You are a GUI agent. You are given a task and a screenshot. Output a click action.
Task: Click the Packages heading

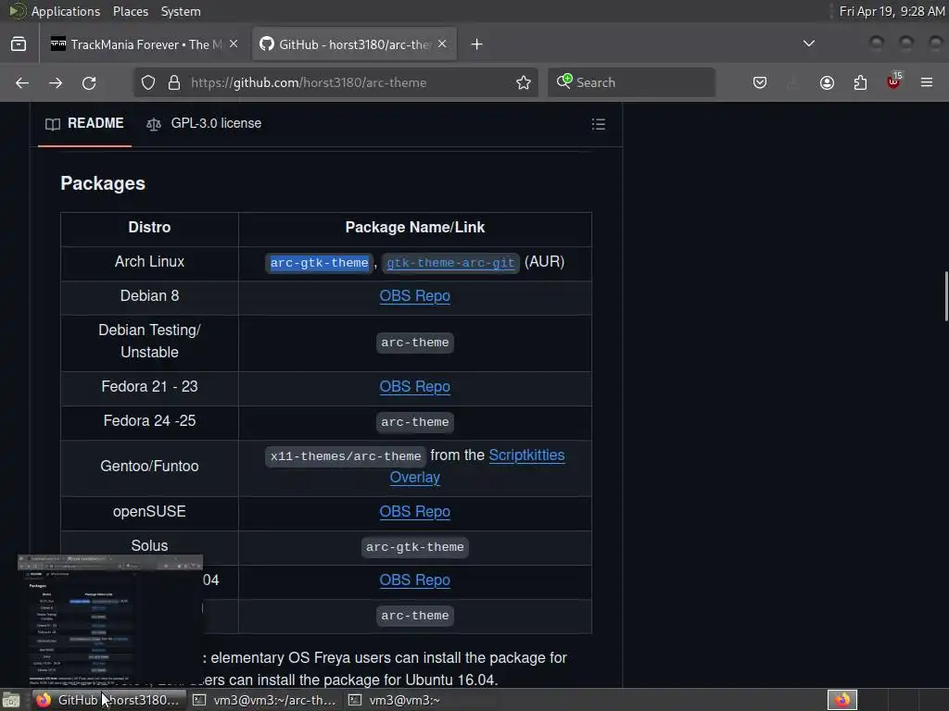(x=103, y=183)
